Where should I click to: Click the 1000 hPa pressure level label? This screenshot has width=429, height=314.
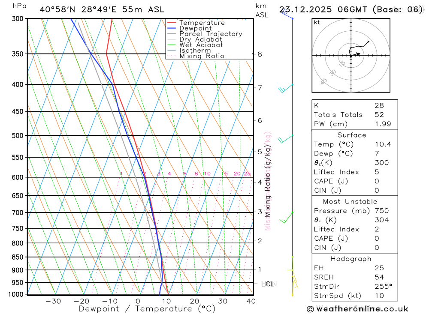(x=16, y=294)
